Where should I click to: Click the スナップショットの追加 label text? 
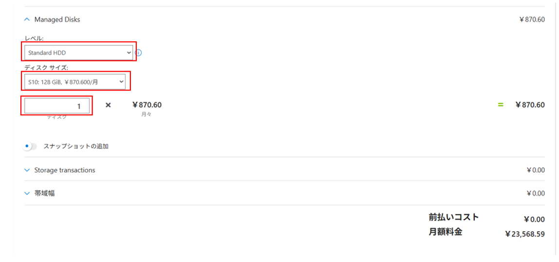(x=75, y=146)
